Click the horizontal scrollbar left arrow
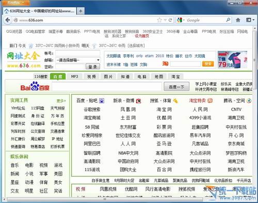Viewport: 258px width, 203px height. coord(4,199)
